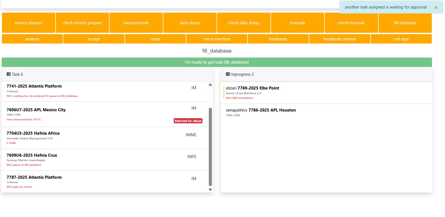The width and height of the screenshot is (445, 217).
Task: Click the Inprogress 2 list icon
Action: pyautogui.click(x=228, y=74)
